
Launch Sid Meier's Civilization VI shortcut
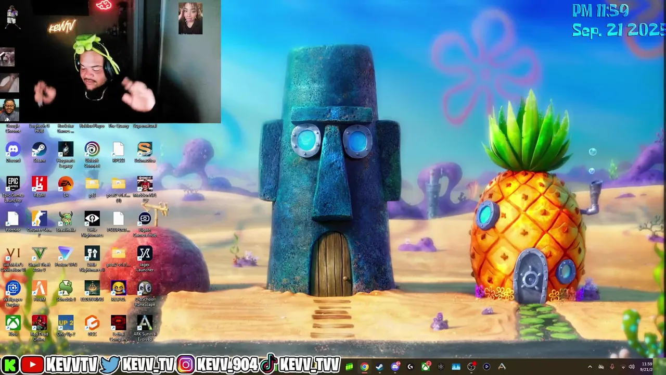(13, 259)
